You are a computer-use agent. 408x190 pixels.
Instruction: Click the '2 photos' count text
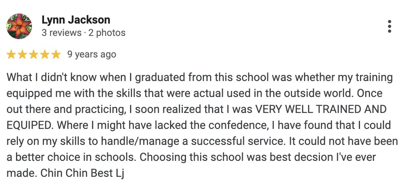point(107,33)
